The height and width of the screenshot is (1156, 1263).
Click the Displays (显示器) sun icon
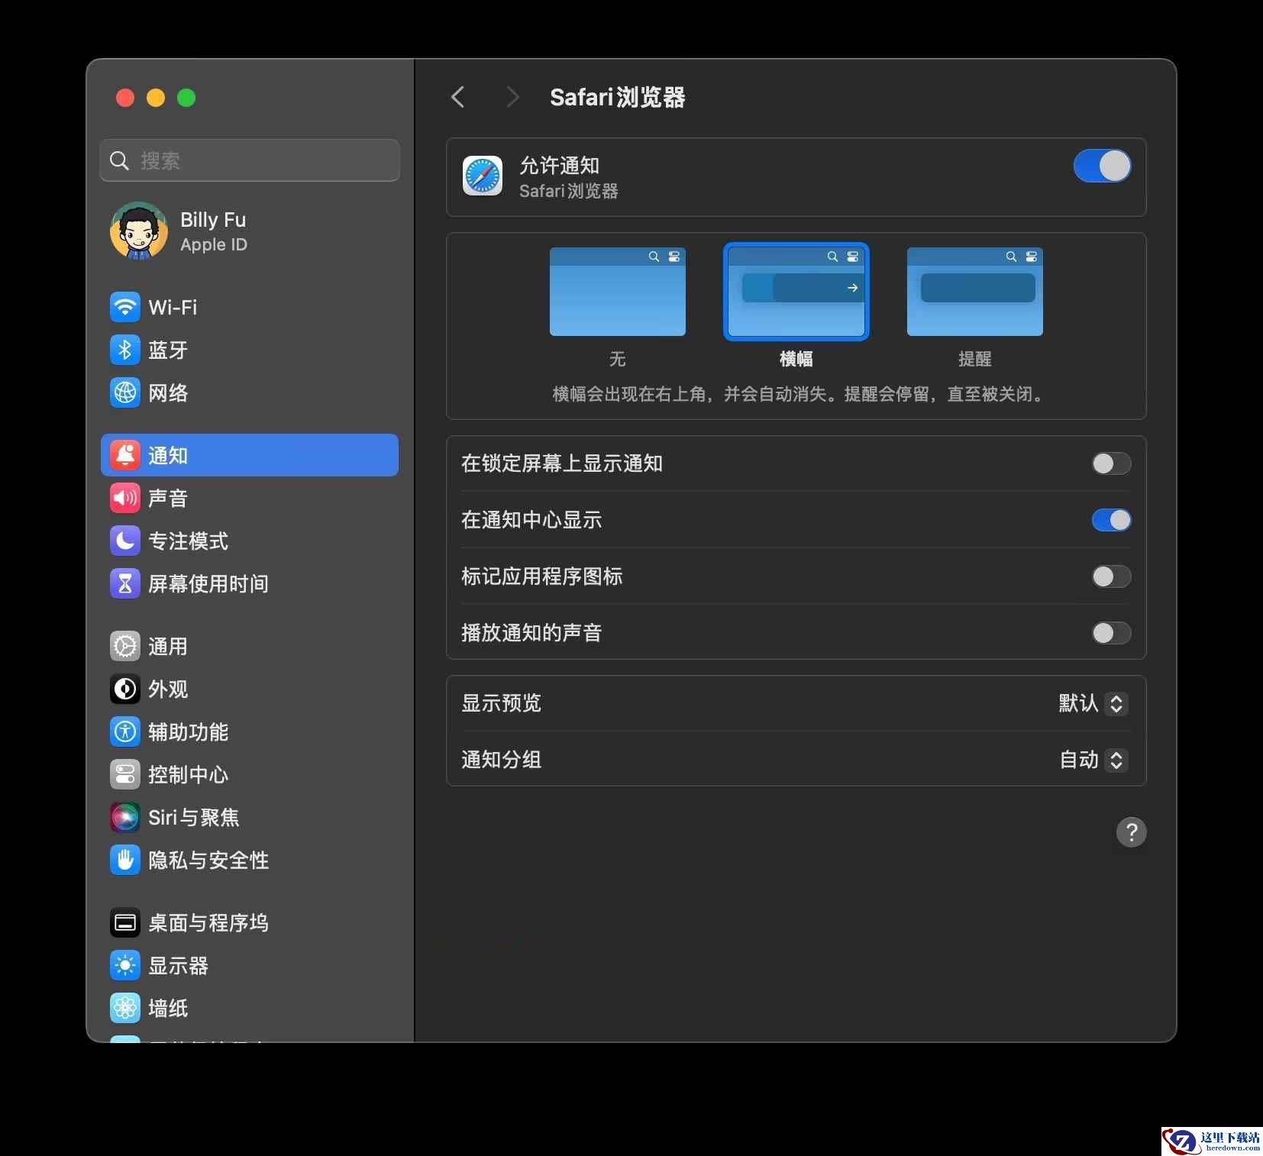coord(125,965)
